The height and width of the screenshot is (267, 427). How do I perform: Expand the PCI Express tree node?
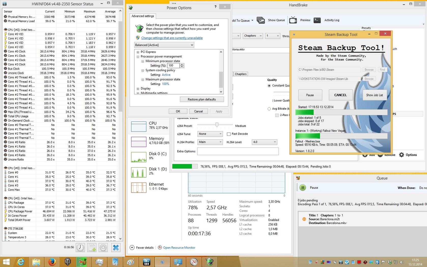point(138,52)
